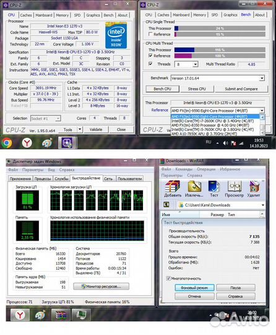Collapse the Reference processor dropdown arrow
276x335 pixels.
click(262, 110)
